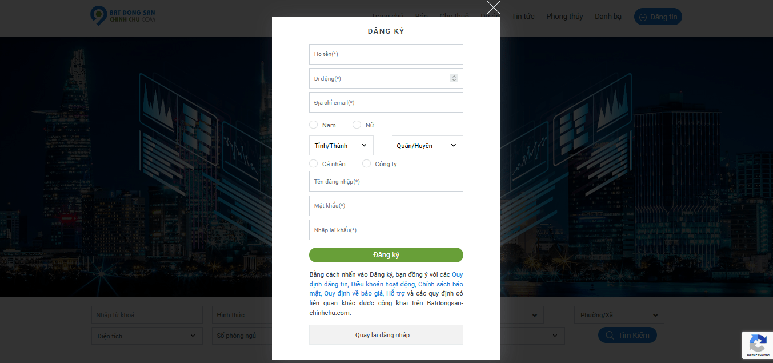Go to Tin tức menu item
The width and height of the screenshot is (773, 363).
coord(523,17)
